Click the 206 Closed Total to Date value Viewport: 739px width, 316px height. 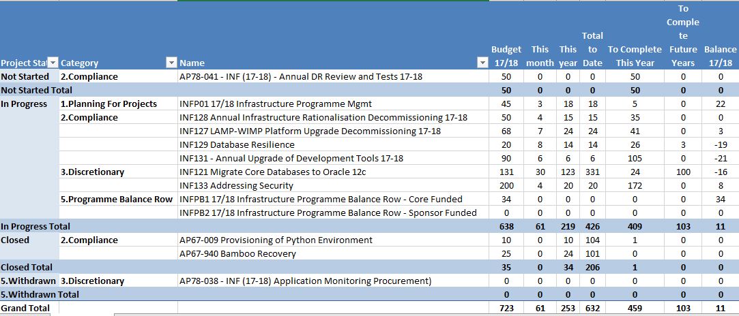pyautogui.click(x=592, y=268)
